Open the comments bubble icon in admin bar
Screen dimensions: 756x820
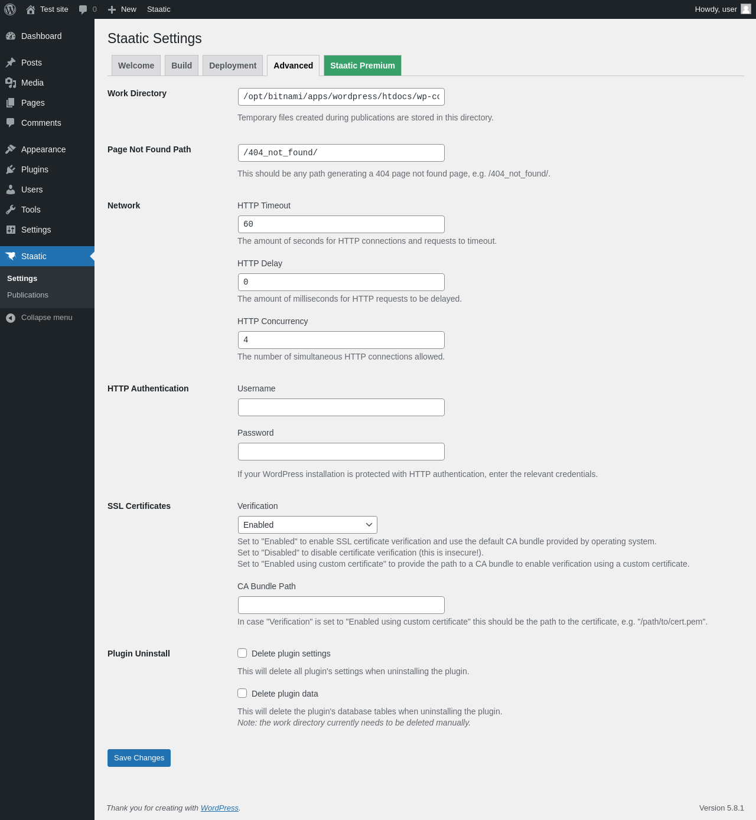point(83,9)
